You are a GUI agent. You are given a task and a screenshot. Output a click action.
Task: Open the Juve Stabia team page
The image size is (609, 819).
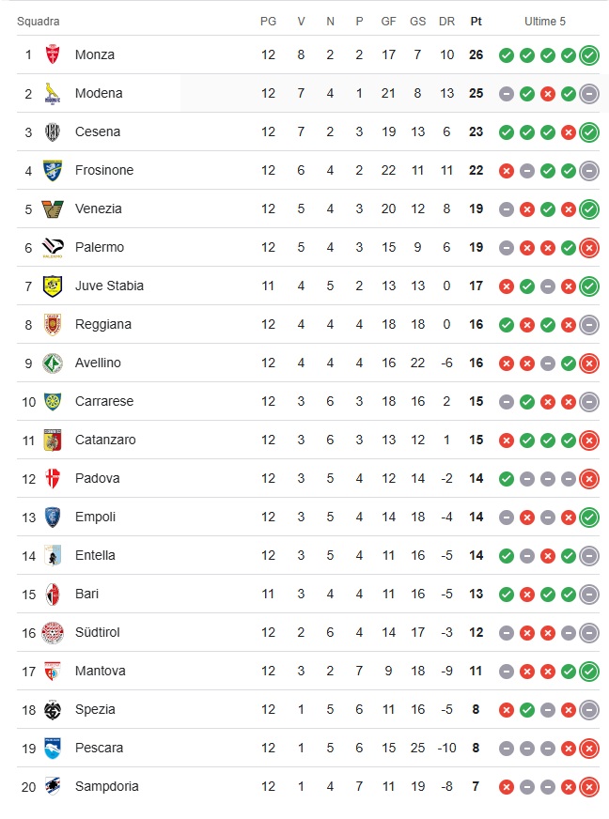coord(109,286)
